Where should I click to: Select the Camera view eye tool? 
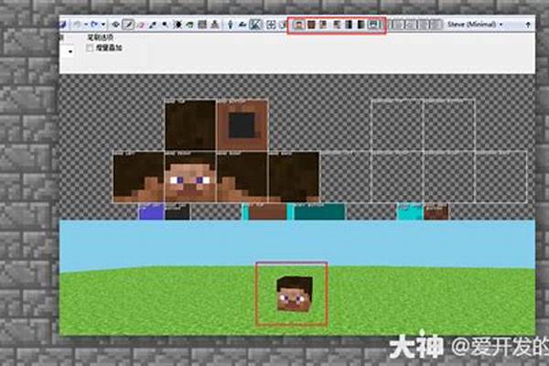[x=115, y=25]
